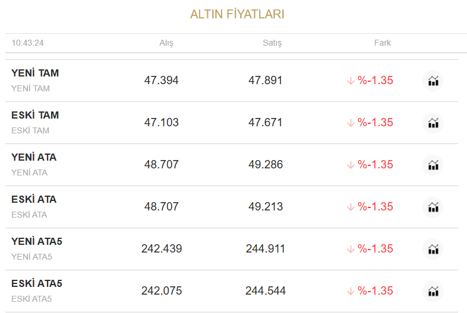Select the ESKİ ATA gold name
467x313 pixels.
(34, 200)
